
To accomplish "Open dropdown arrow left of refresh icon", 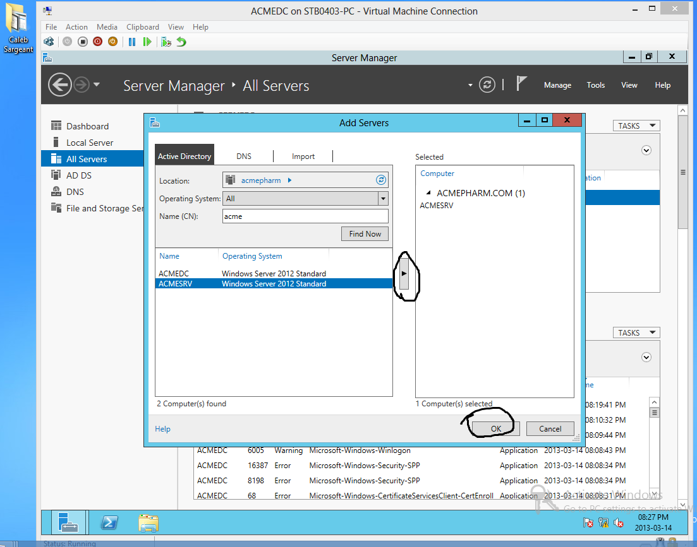I will coord(470,85).
